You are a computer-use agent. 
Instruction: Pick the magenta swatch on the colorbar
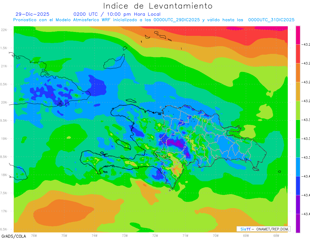[298, 35]
